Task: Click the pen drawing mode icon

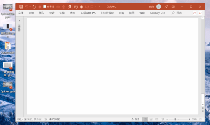Action: click(x=166, y=7)
